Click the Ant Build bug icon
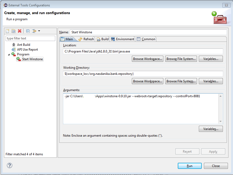 click(x=14, y=45)
